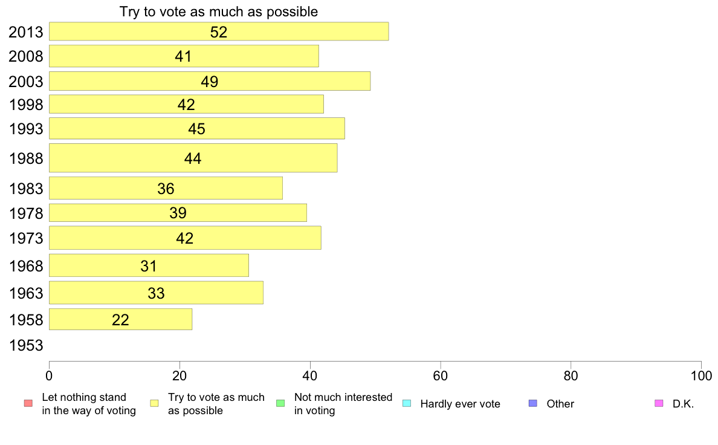This screenshot has height=445, width=718.
Task: Select the 1993 bar labeled 45
Action: (197, 128)
